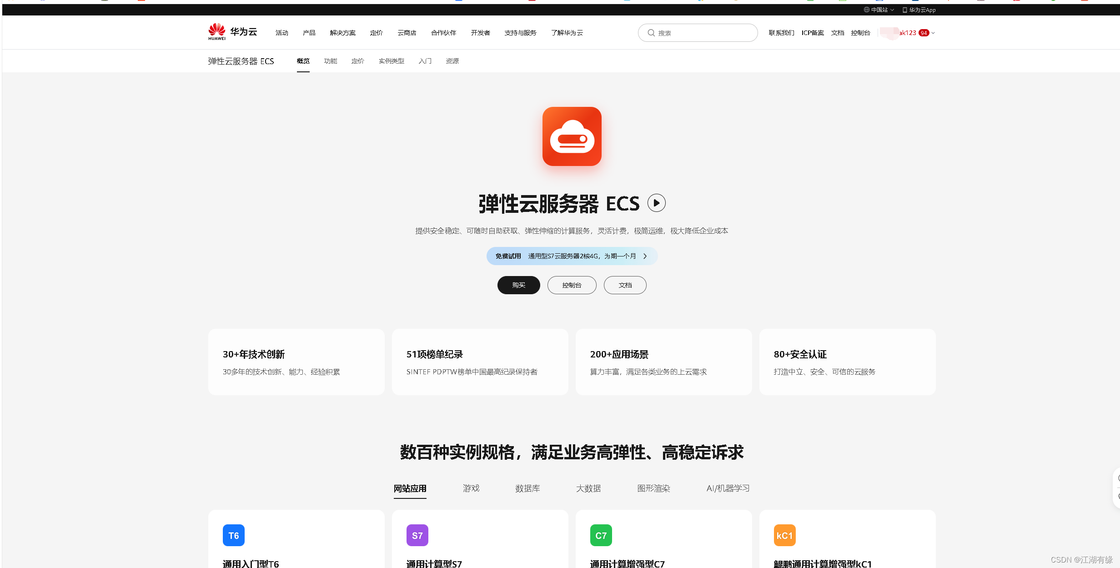Screen dimensions: 1120x568
Task: Select the C7 instance icon
Action: tap(601, 535)
